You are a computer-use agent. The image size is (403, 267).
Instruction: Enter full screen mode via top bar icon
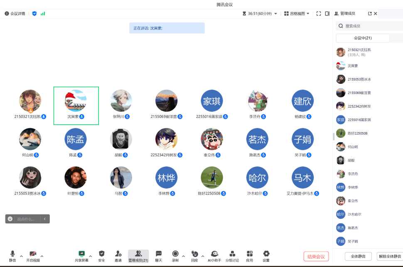[319, 14]
